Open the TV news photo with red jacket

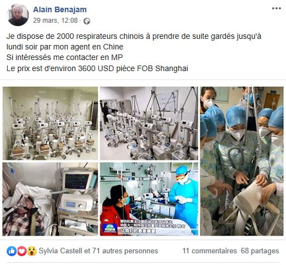[x=149, y=199]
